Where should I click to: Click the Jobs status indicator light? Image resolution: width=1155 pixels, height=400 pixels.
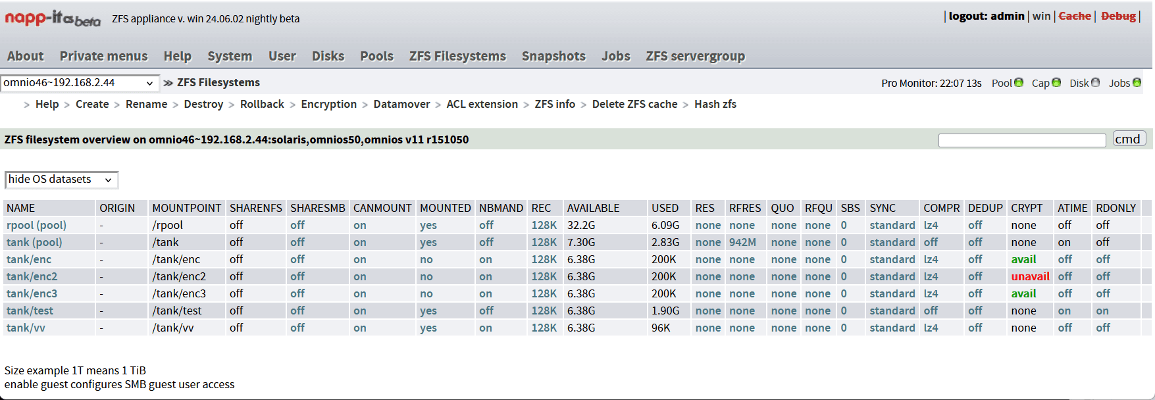point(1137,82)
